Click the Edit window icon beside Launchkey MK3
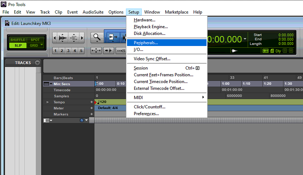 [x=7, y=23]
